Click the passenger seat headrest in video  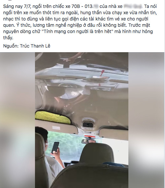tap(97, 154)
